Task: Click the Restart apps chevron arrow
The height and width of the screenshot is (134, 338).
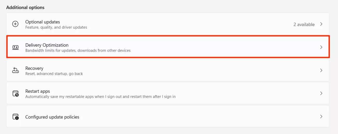Action: pos(321,93)
